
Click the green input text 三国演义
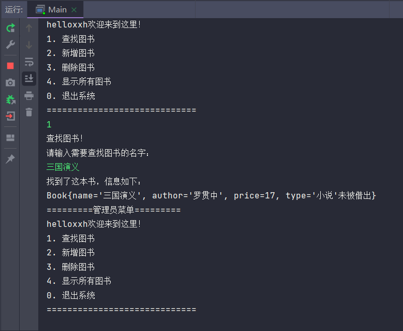63,167
